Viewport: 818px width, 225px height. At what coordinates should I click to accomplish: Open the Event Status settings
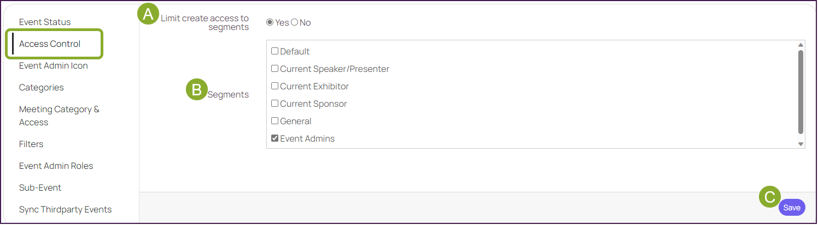click(45, 22)
